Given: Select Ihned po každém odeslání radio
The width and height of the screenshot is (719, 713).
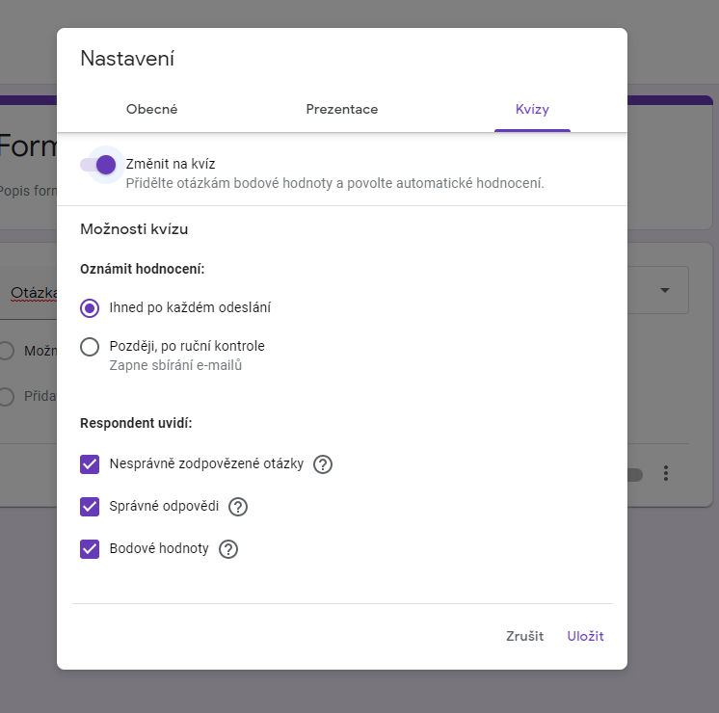Looking at the screenshot, I should 90,308.
